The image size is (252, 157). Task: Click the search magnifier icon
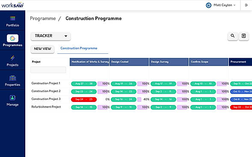pos(233,36)
